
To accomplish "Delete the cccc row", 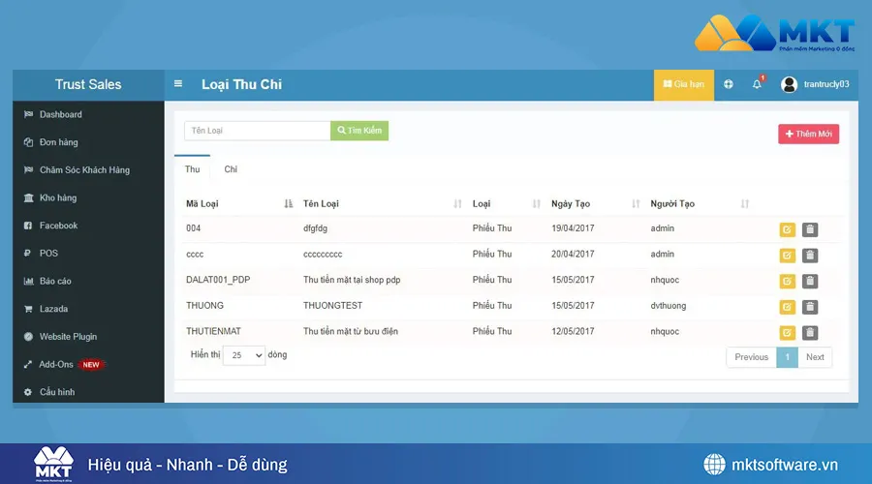I will (810, 256).
